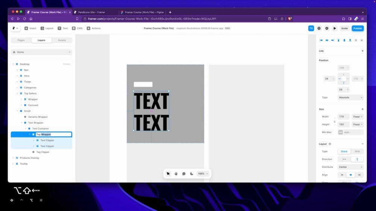Viewport: 376px width, 211px height.
Task: Open the position Type Absolute dropdown
Action: click(350, 98)
